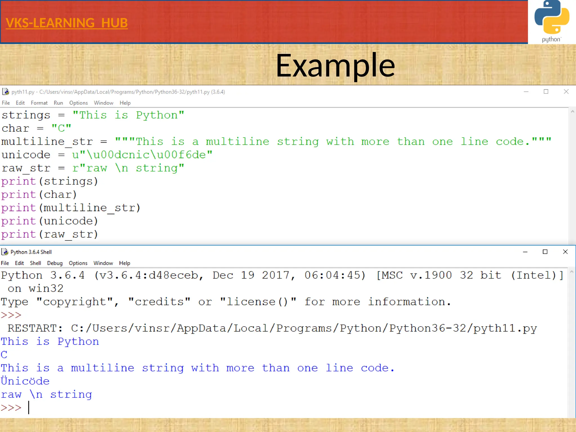Screen dimensions: 576x432
Task: Click output line "This is Python"
Action: tap(50, 342)
